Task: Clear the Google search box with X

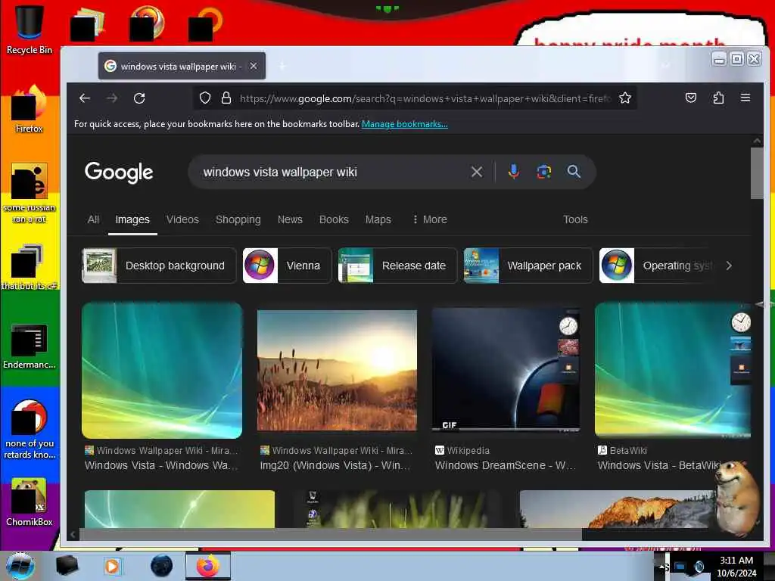Action: click(x=477, y=172)
